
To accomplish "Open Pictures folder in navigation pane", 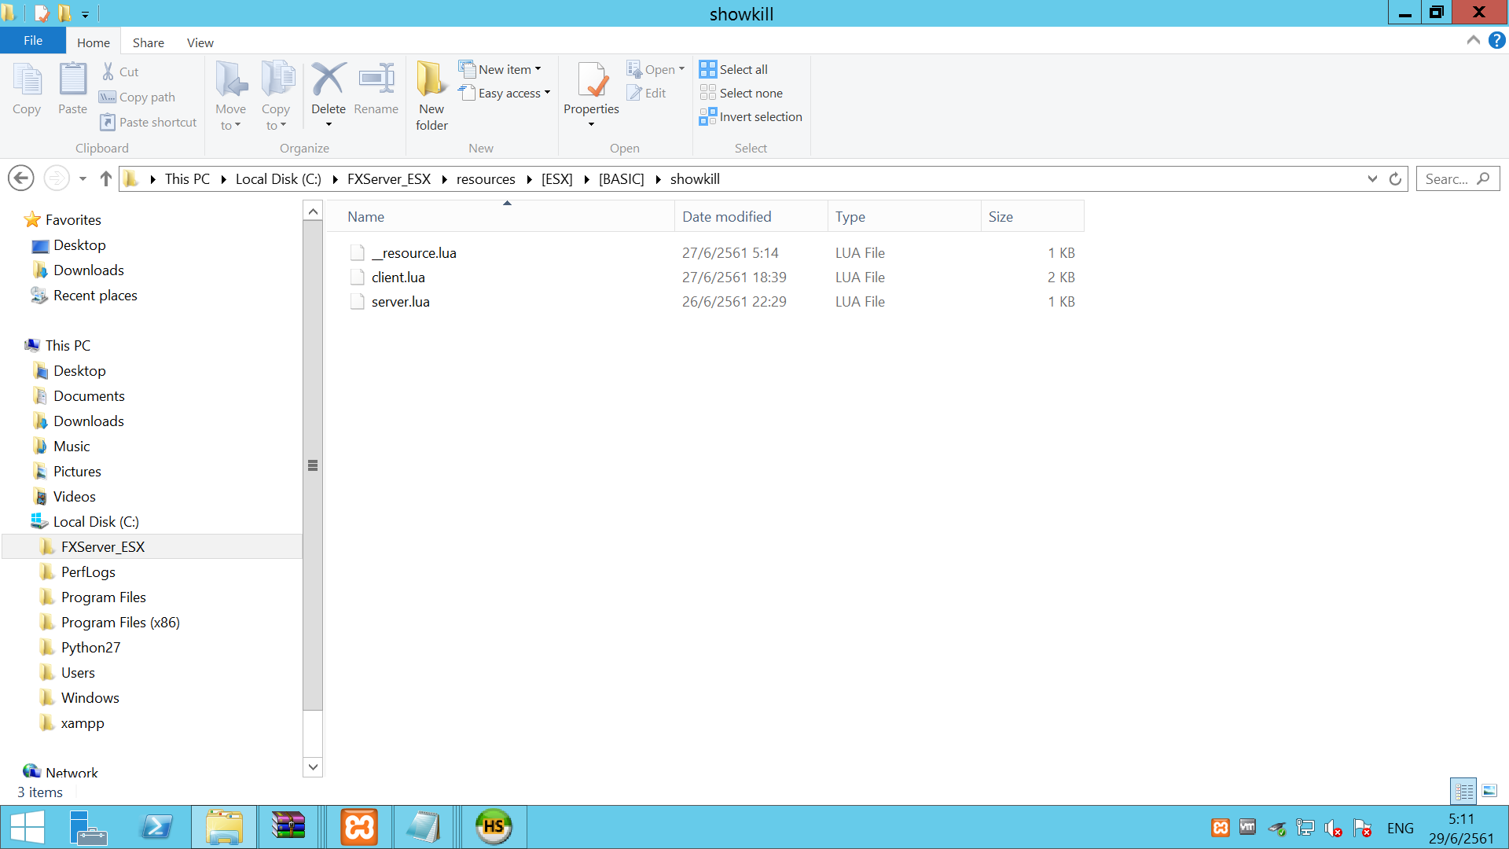I will (x=77, y=471).
